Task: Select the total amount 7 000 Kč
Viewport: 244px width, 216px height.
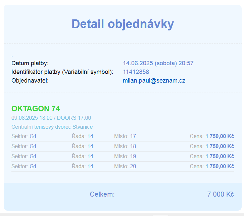Action: pyautogui.click(x=221, y=194)
